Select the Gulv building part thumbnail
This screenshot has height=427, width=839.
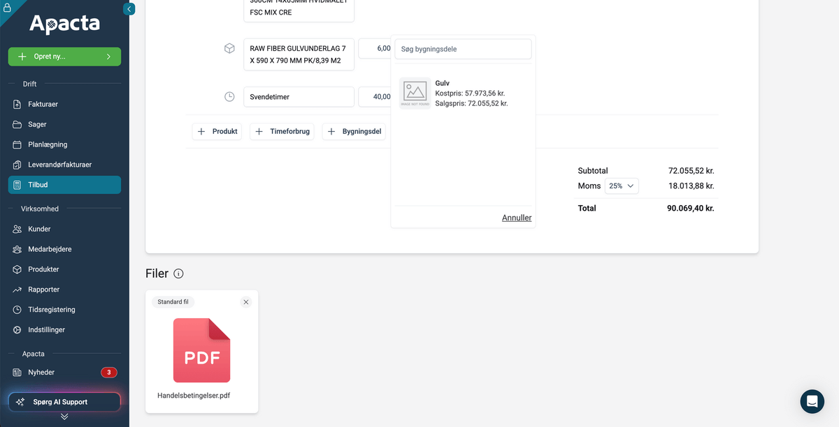[415, 93]
